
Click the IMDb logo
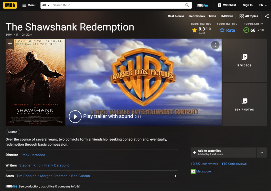(x=10, y=5)
